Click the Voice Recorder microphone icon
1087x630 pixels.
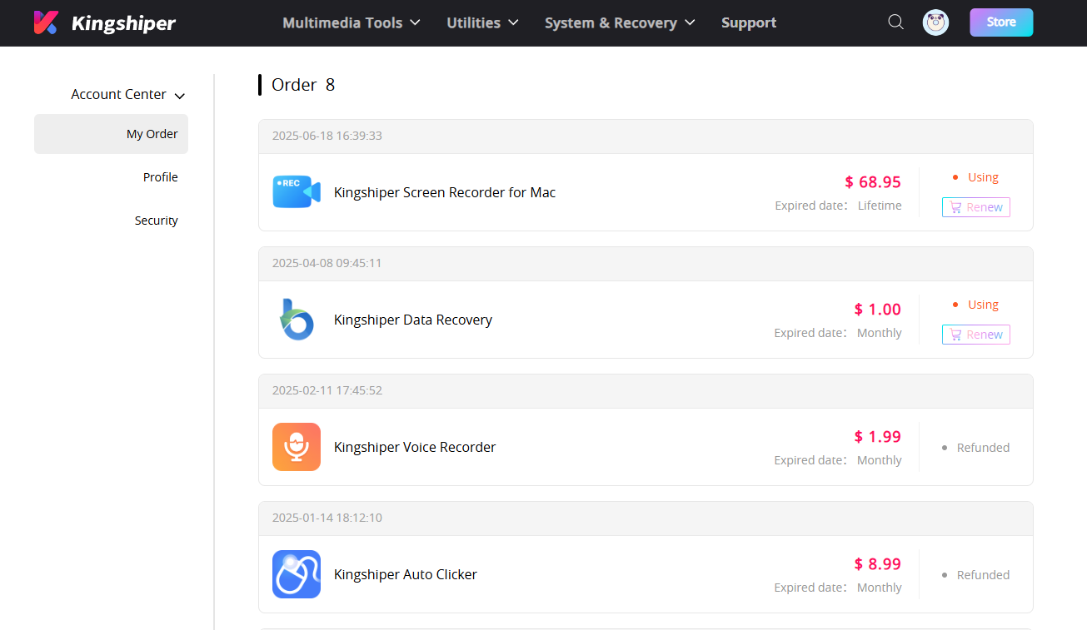(x=297, y=447)
